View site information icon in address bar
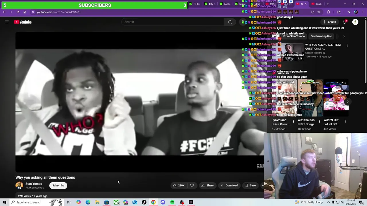Image resolution: width=367 pixels, height=206 pixels. pyautogui.click(x=33, y=12)
